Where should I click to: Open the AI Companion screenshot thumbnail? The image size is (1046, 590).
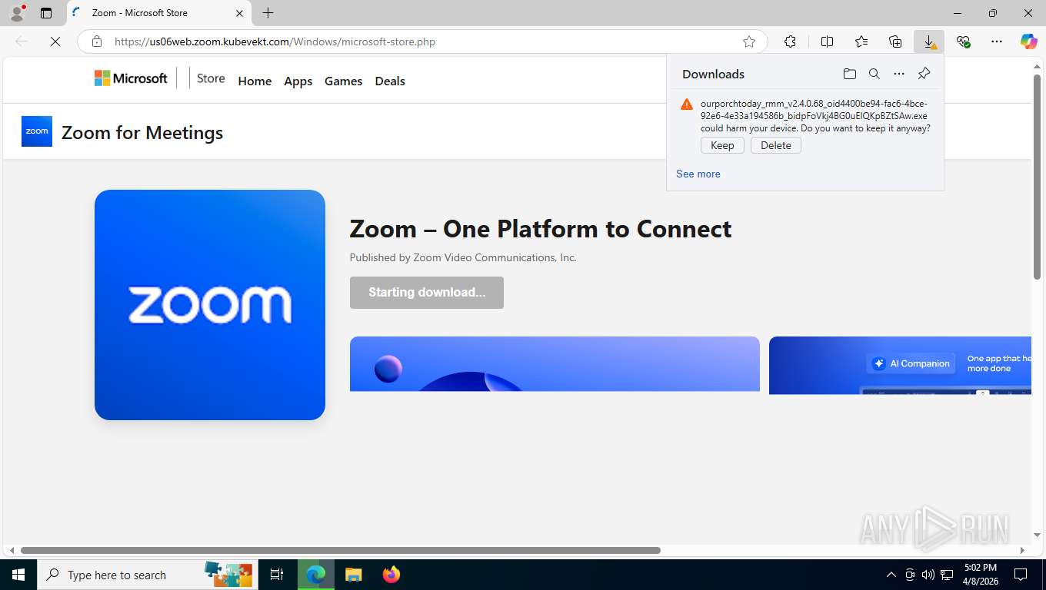pos(900,366)
